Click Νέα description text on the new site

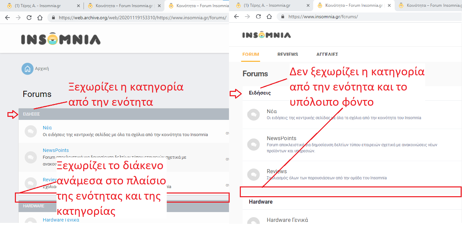344,118
